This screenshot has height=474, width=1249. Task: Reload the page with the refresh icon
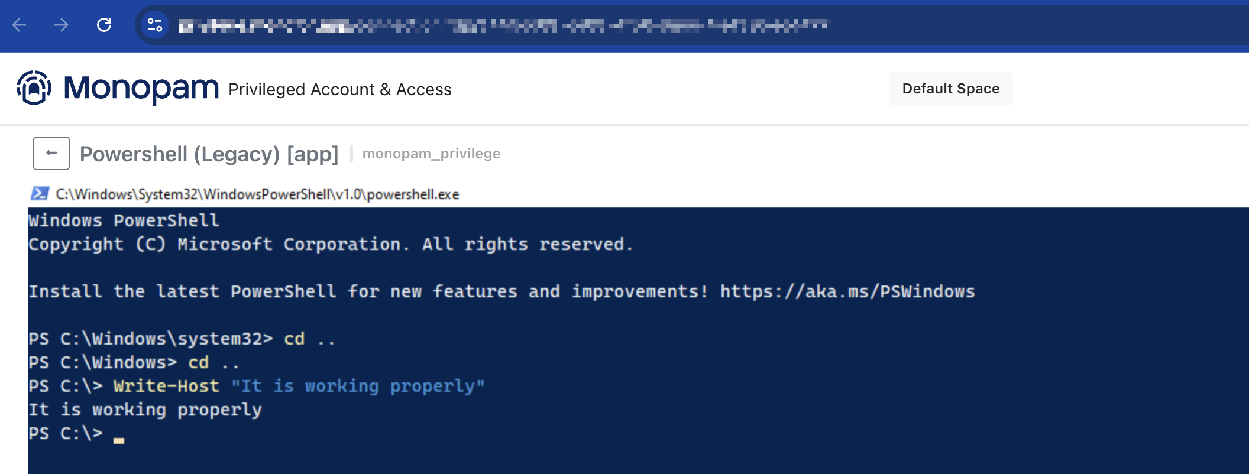pos(105,25)
